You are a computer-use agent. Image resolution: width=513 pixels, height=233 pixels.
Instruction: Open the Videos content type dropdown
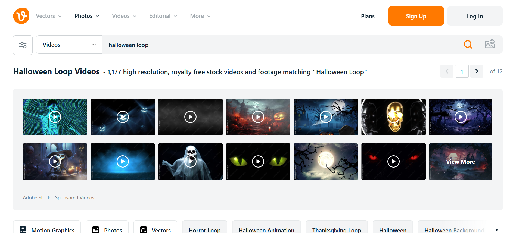[69, 45]
